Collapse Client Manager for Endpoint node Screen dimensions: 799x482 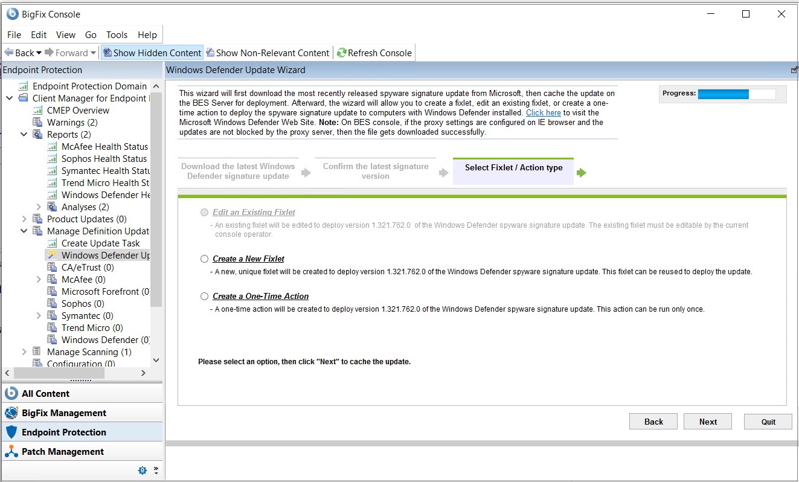(9, 98)
